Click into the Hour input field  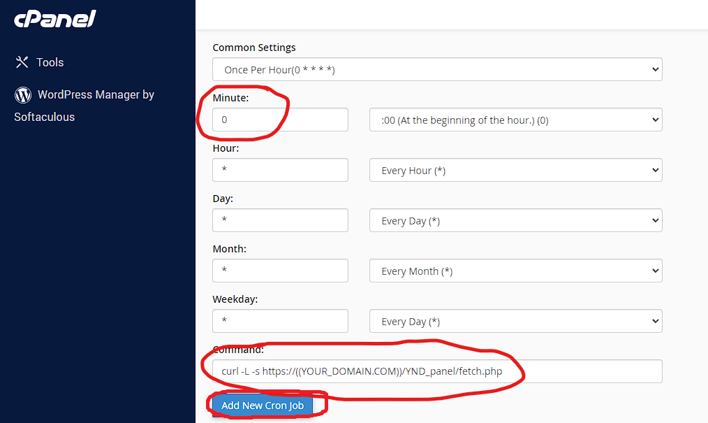click(281, 170)
